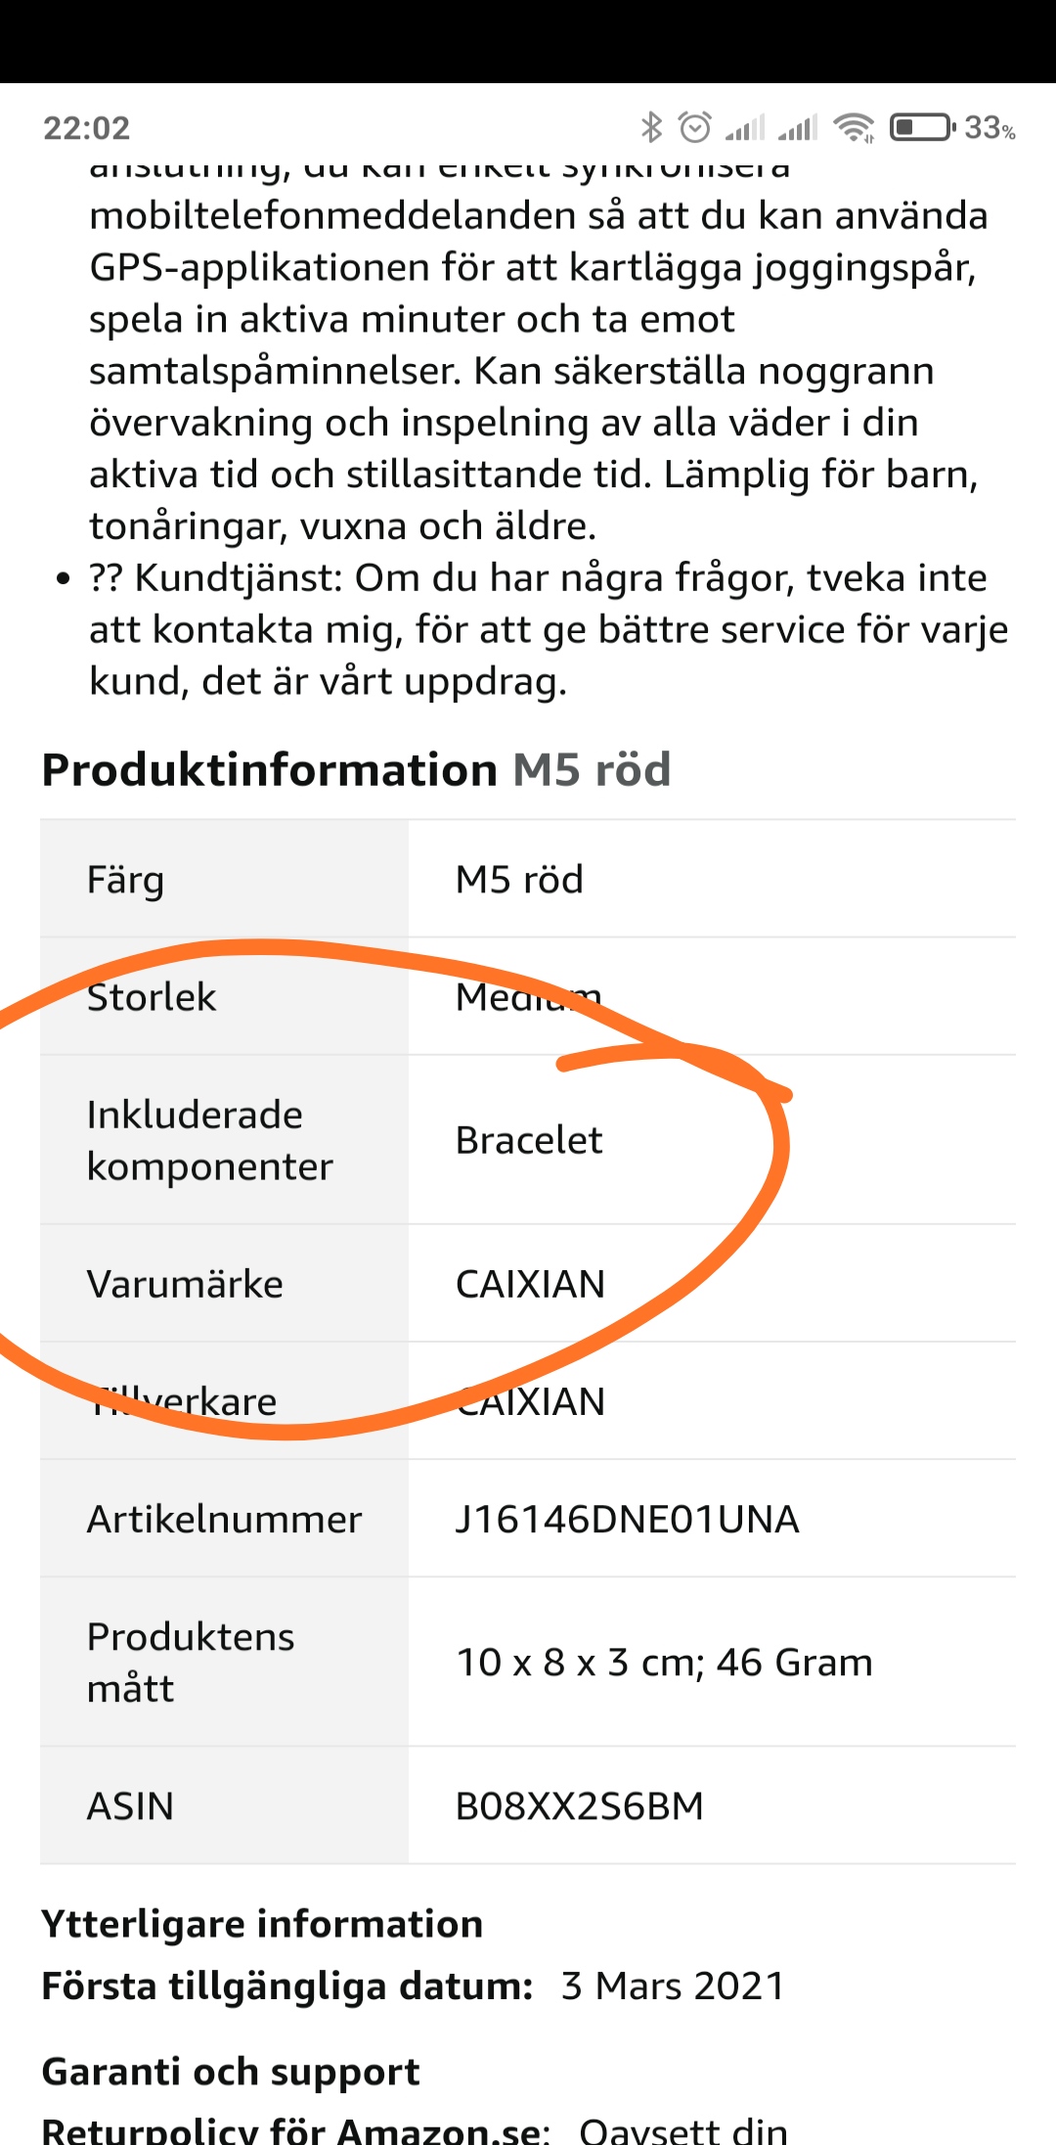This screenshot has width=1056, height=2145.
Task: Select the Artikelnummer value J16146DNE01UNA
Action: [627, 1519]
